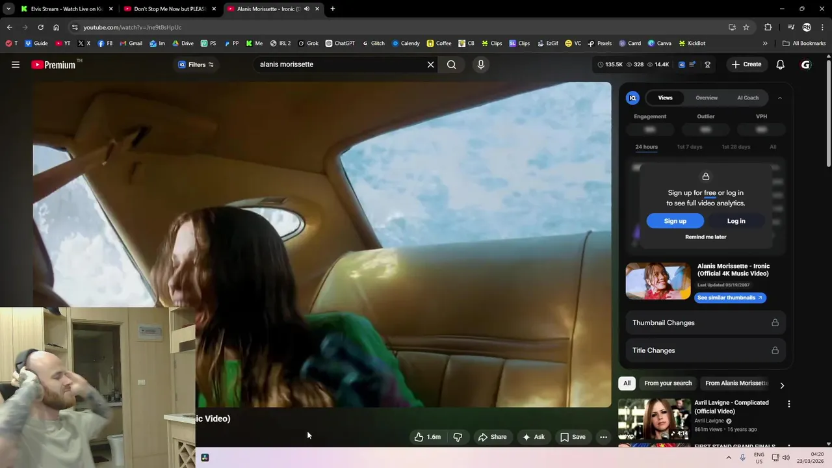Click Remind me later link
The width and height of the screenshot is (832, 468).
coord(706,237)
